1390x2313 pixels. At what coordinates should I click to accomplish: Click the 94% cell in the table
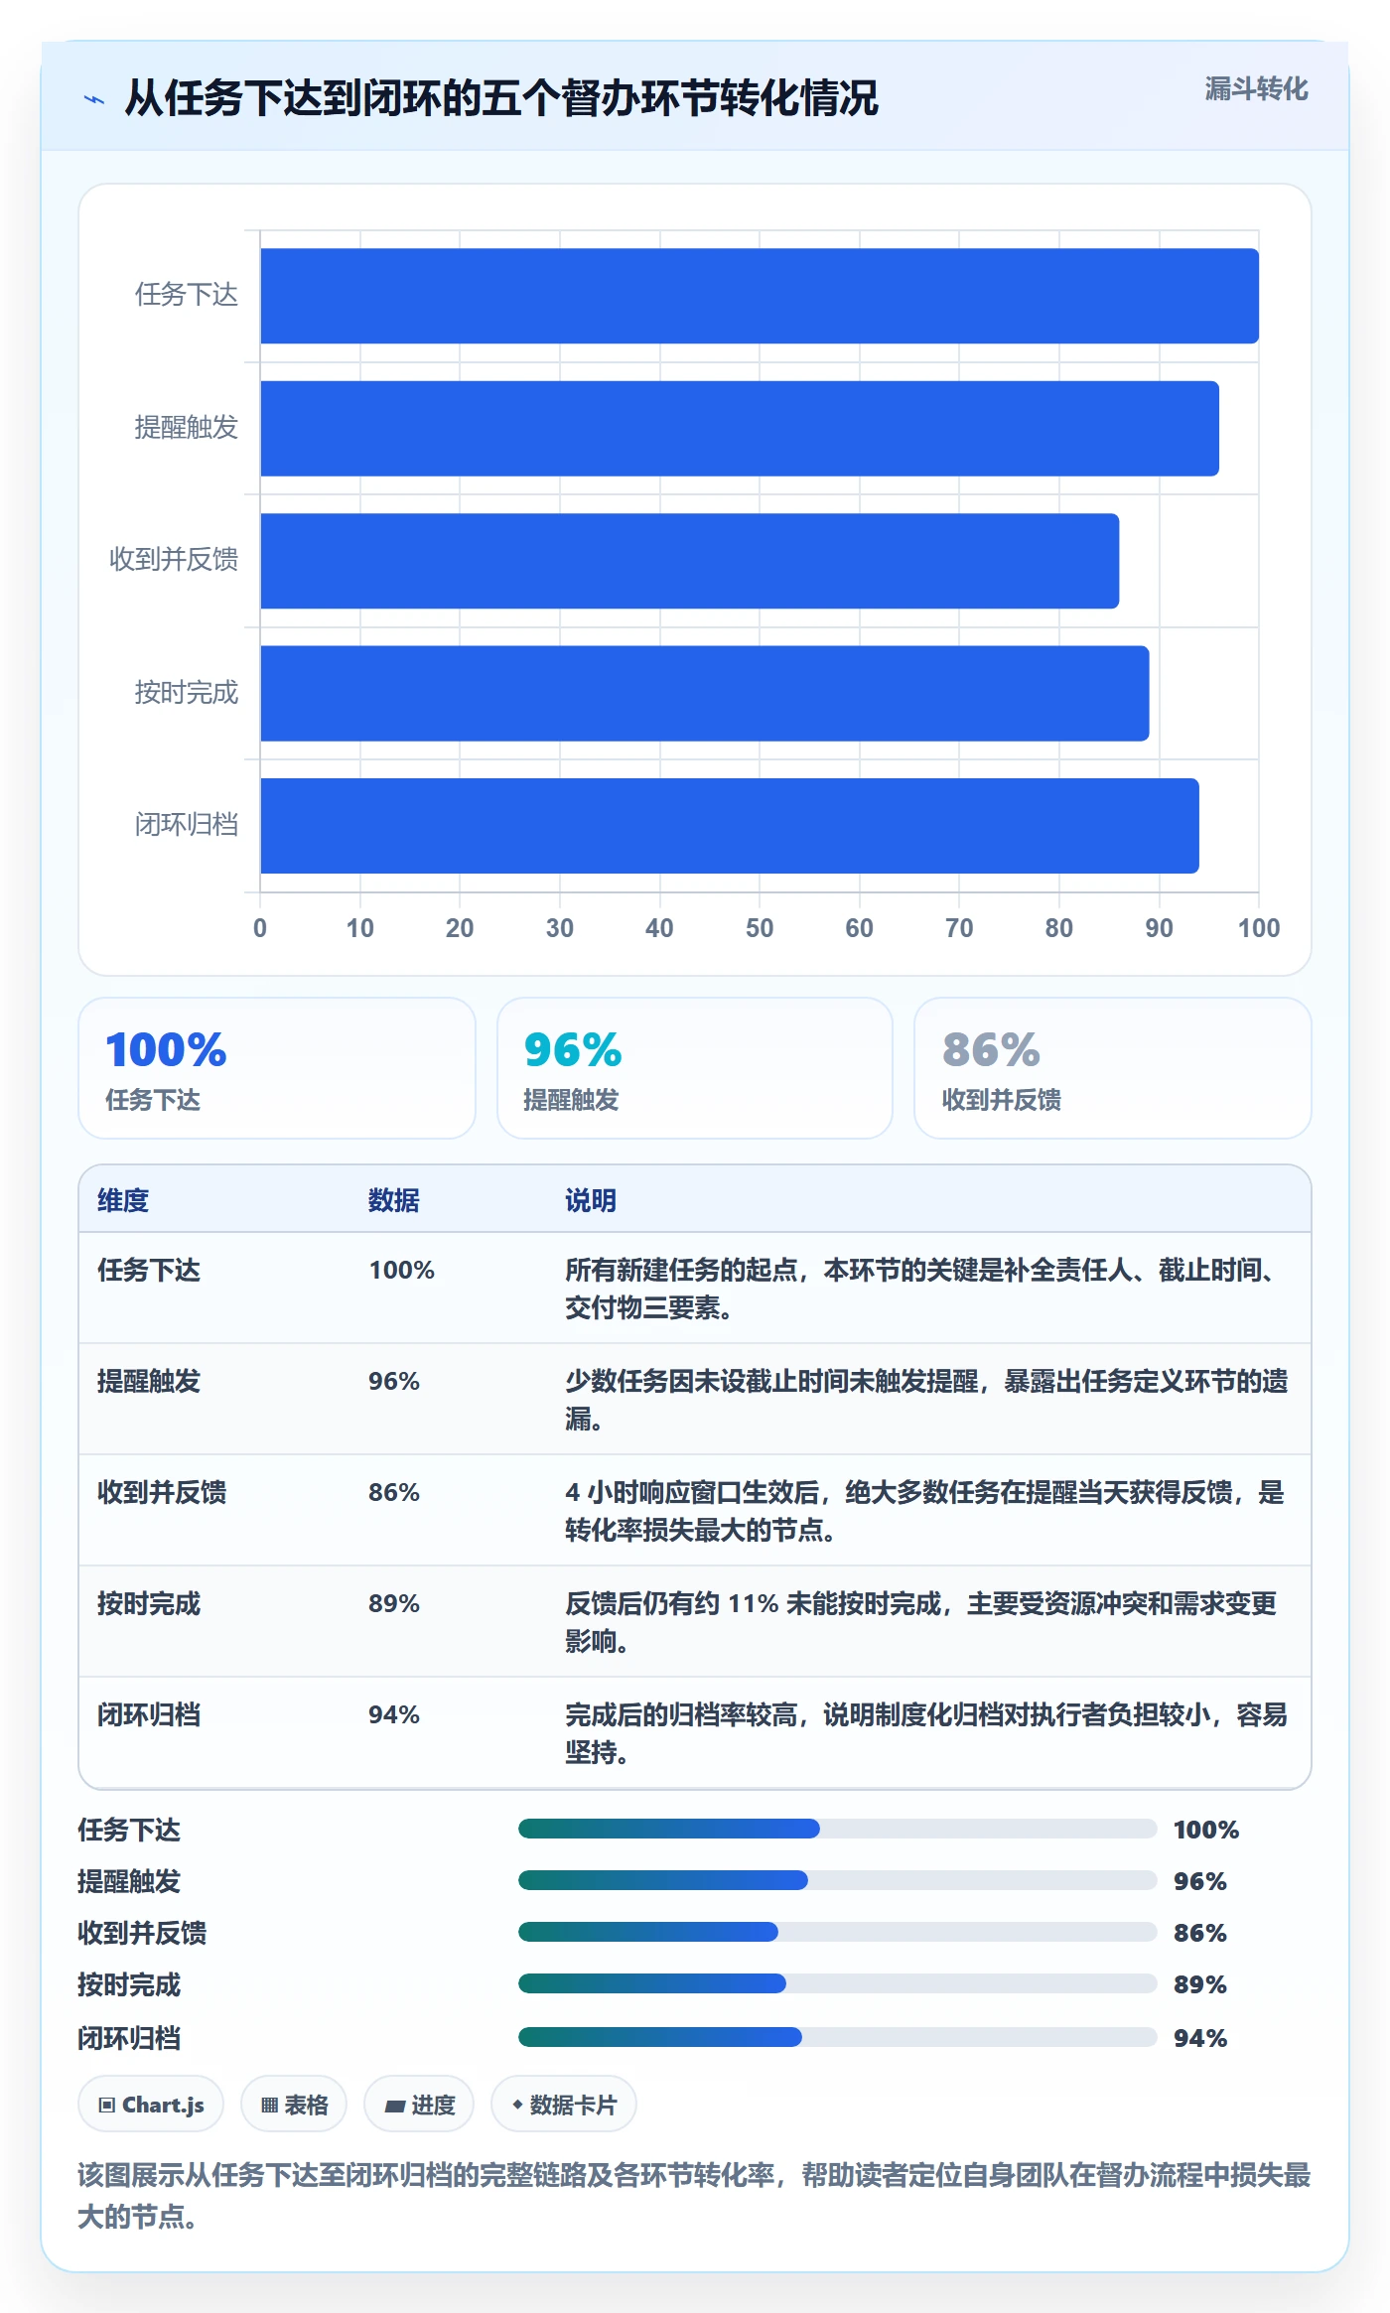[394, 1714]
